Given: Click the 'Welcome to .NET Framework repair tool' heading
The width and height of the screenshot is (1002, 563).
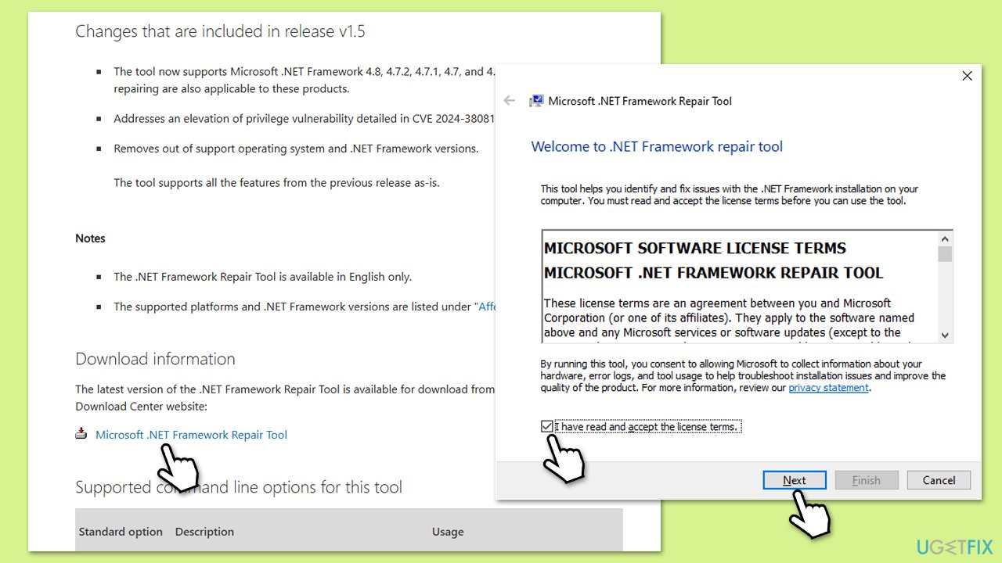Looking at the screenshot, I should 657,146.
